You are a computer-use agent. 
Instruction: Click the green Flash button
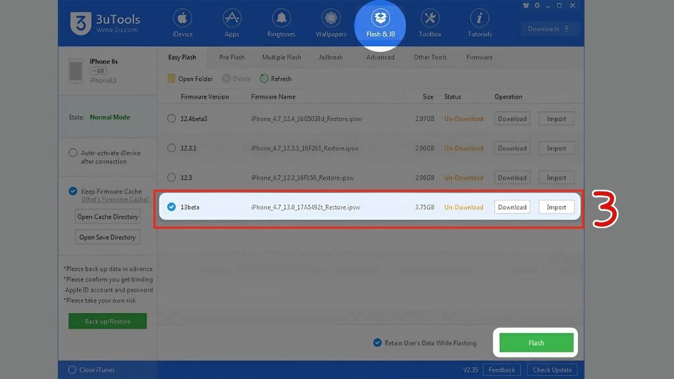535,343
